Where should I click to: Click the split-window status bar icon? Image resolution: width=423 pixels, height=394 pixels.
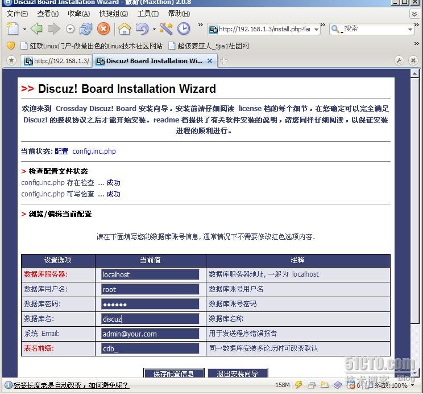(312, 385)
